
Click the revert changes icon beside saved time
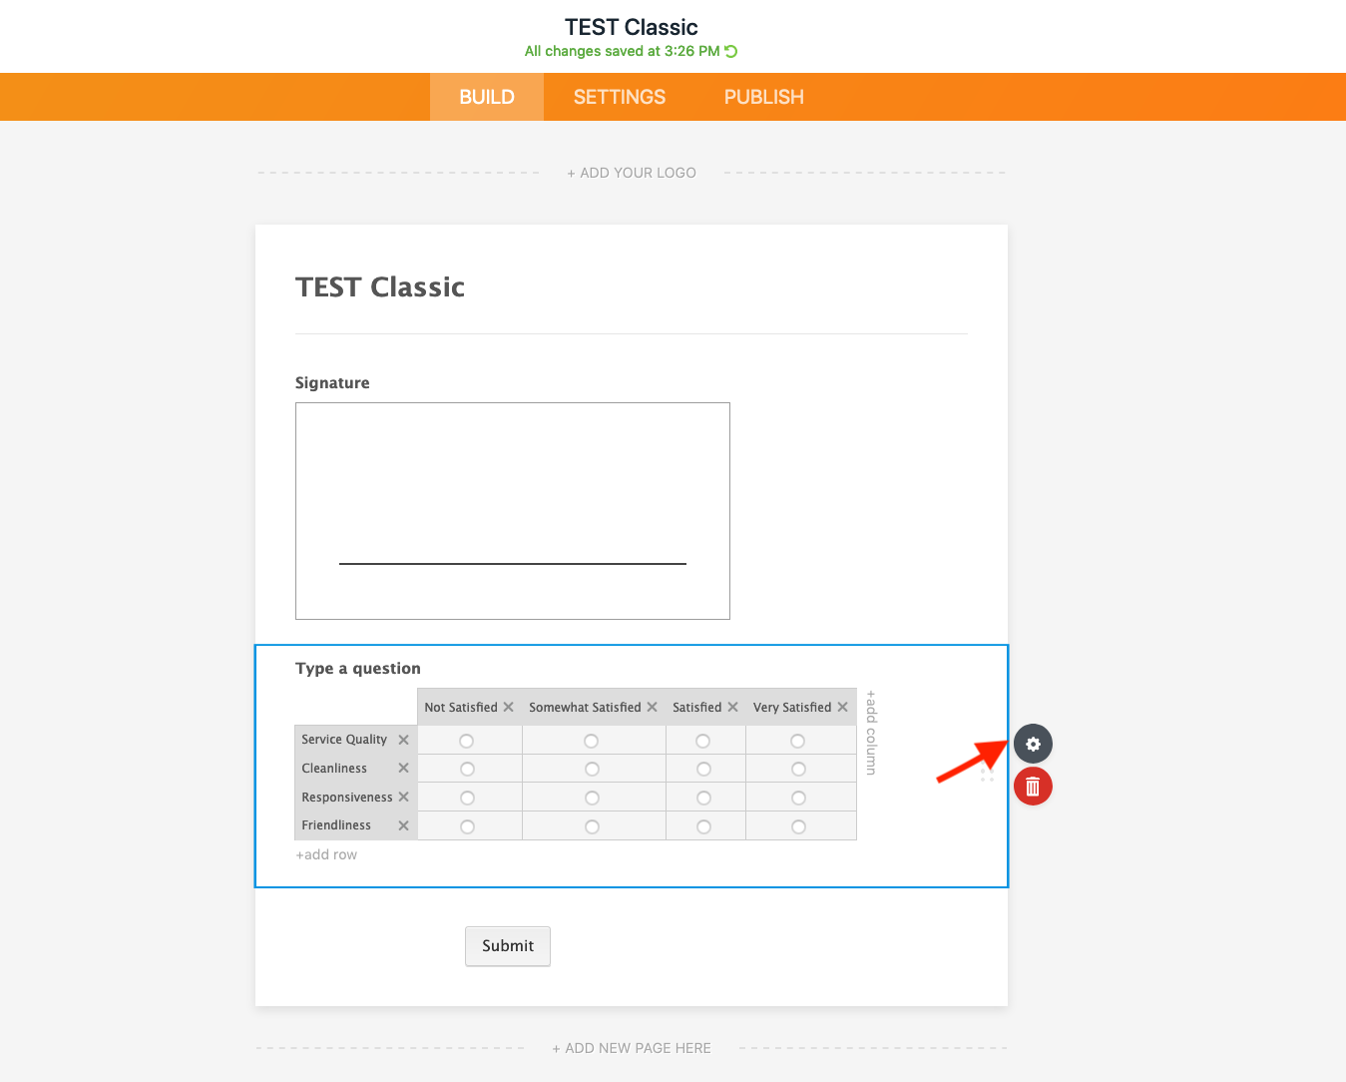[731, 51]
